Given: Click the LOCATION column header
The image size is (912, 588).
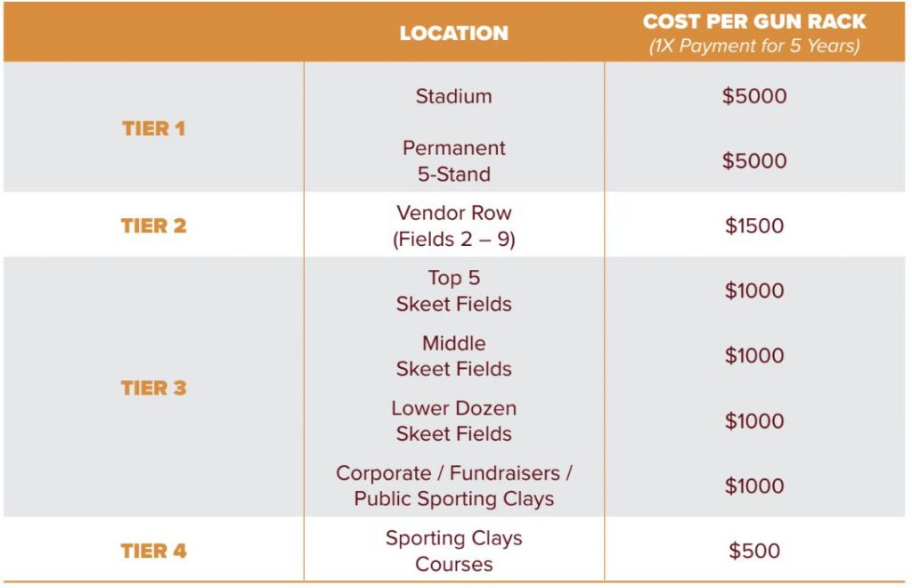Looking at the screenshot, I should click(453, 33).
